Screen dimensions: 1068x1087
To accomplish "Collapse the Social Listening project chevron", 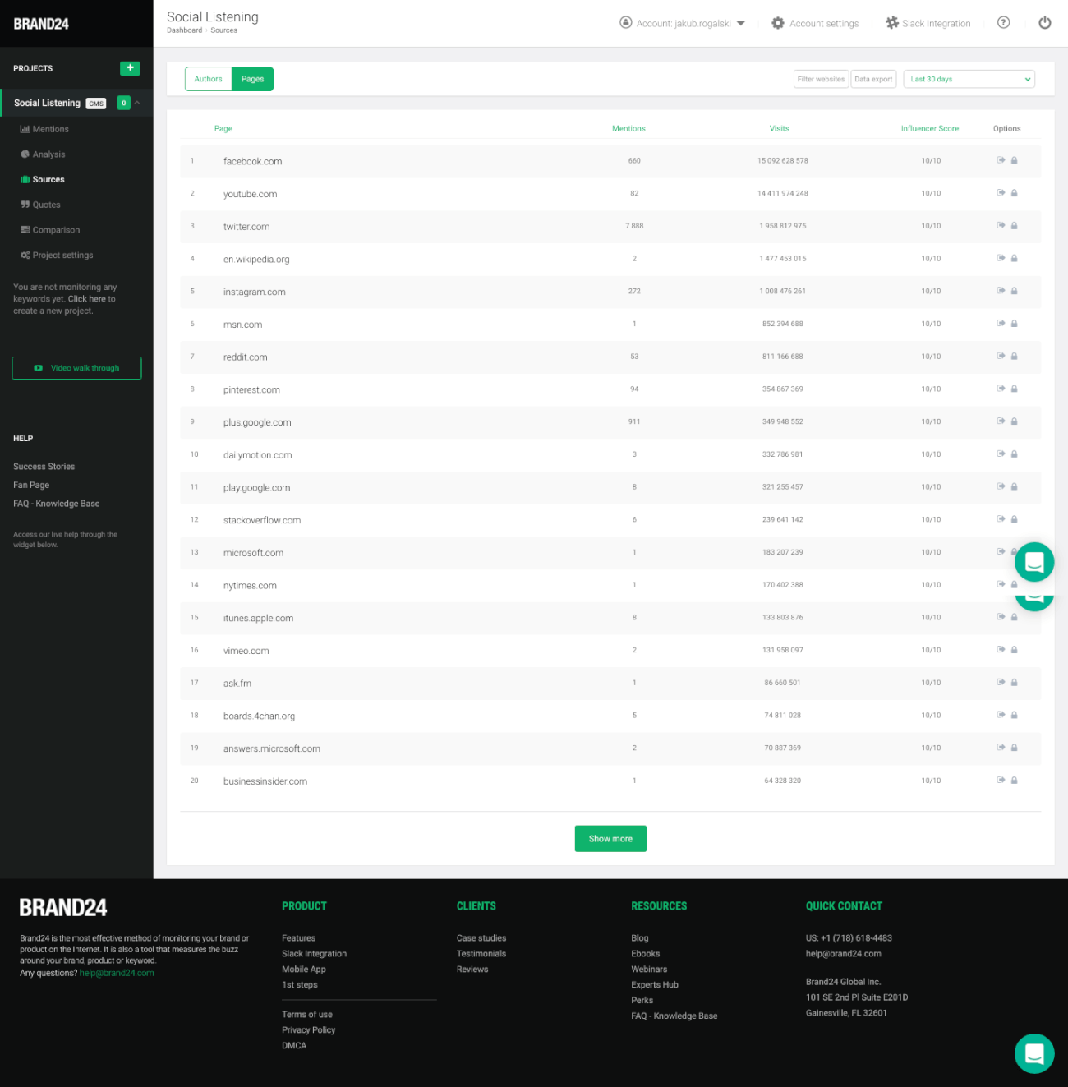I will click(137, 103).
